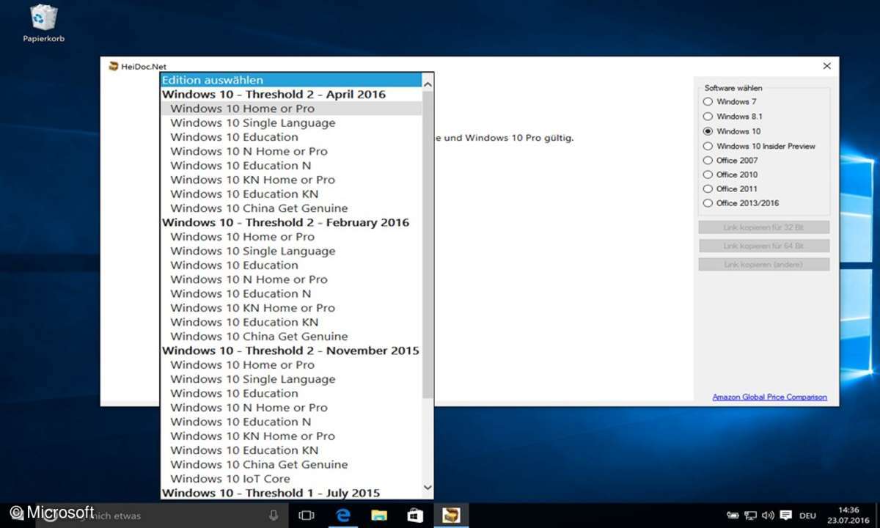Click the Cortana microphone icon
The height and width of the screenshot is (528, 880).
[274, 516]
